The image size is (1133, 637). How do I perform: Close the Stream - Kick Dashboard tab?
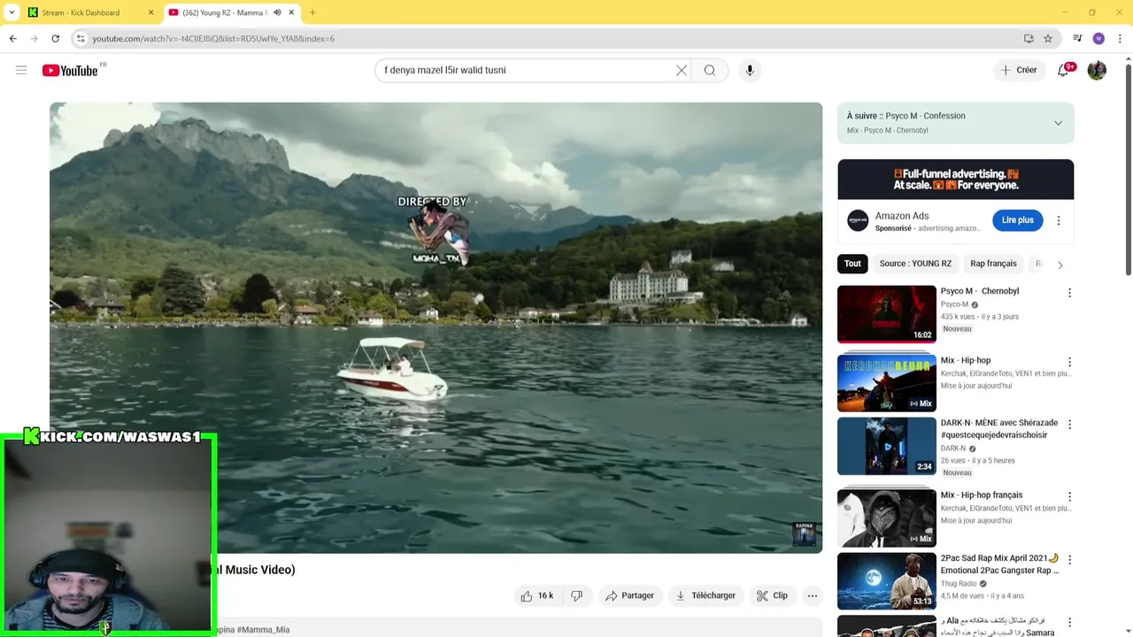tap(150, 12)
